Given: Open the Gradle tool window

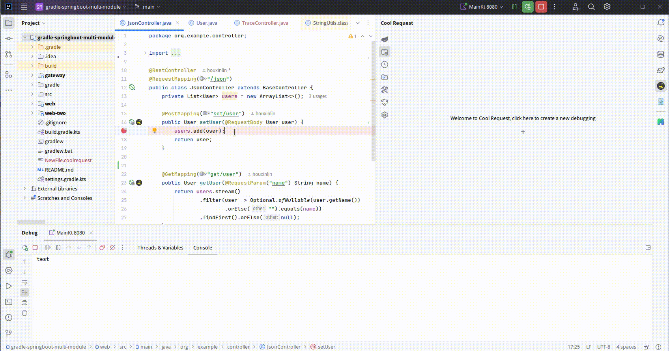Looking at the screenshot, I should point(661,70).
